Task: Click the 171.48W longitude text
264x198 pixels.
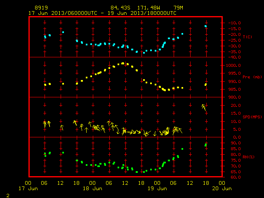Action: 148,8
